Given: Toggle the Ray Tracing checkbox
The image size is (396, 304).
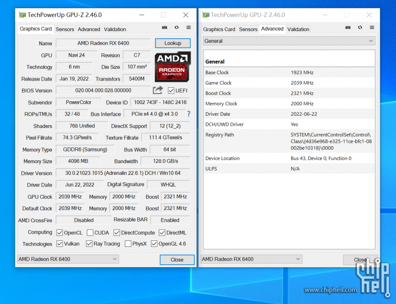Looking at the screenshot, I should 89,244.
